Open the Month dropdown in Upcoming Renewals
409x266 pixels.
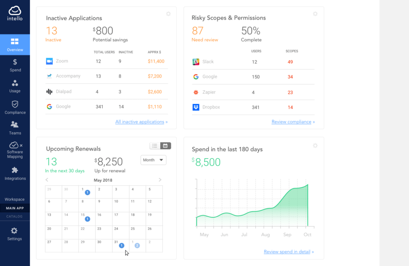[153, 160]
